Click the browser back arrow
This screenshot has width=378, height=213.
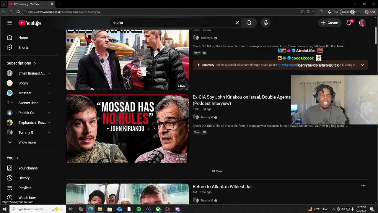(x=4, y=12)
